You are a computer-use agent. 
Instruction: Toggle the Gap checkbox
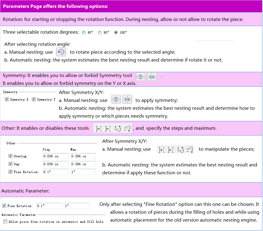click(11, 164)
